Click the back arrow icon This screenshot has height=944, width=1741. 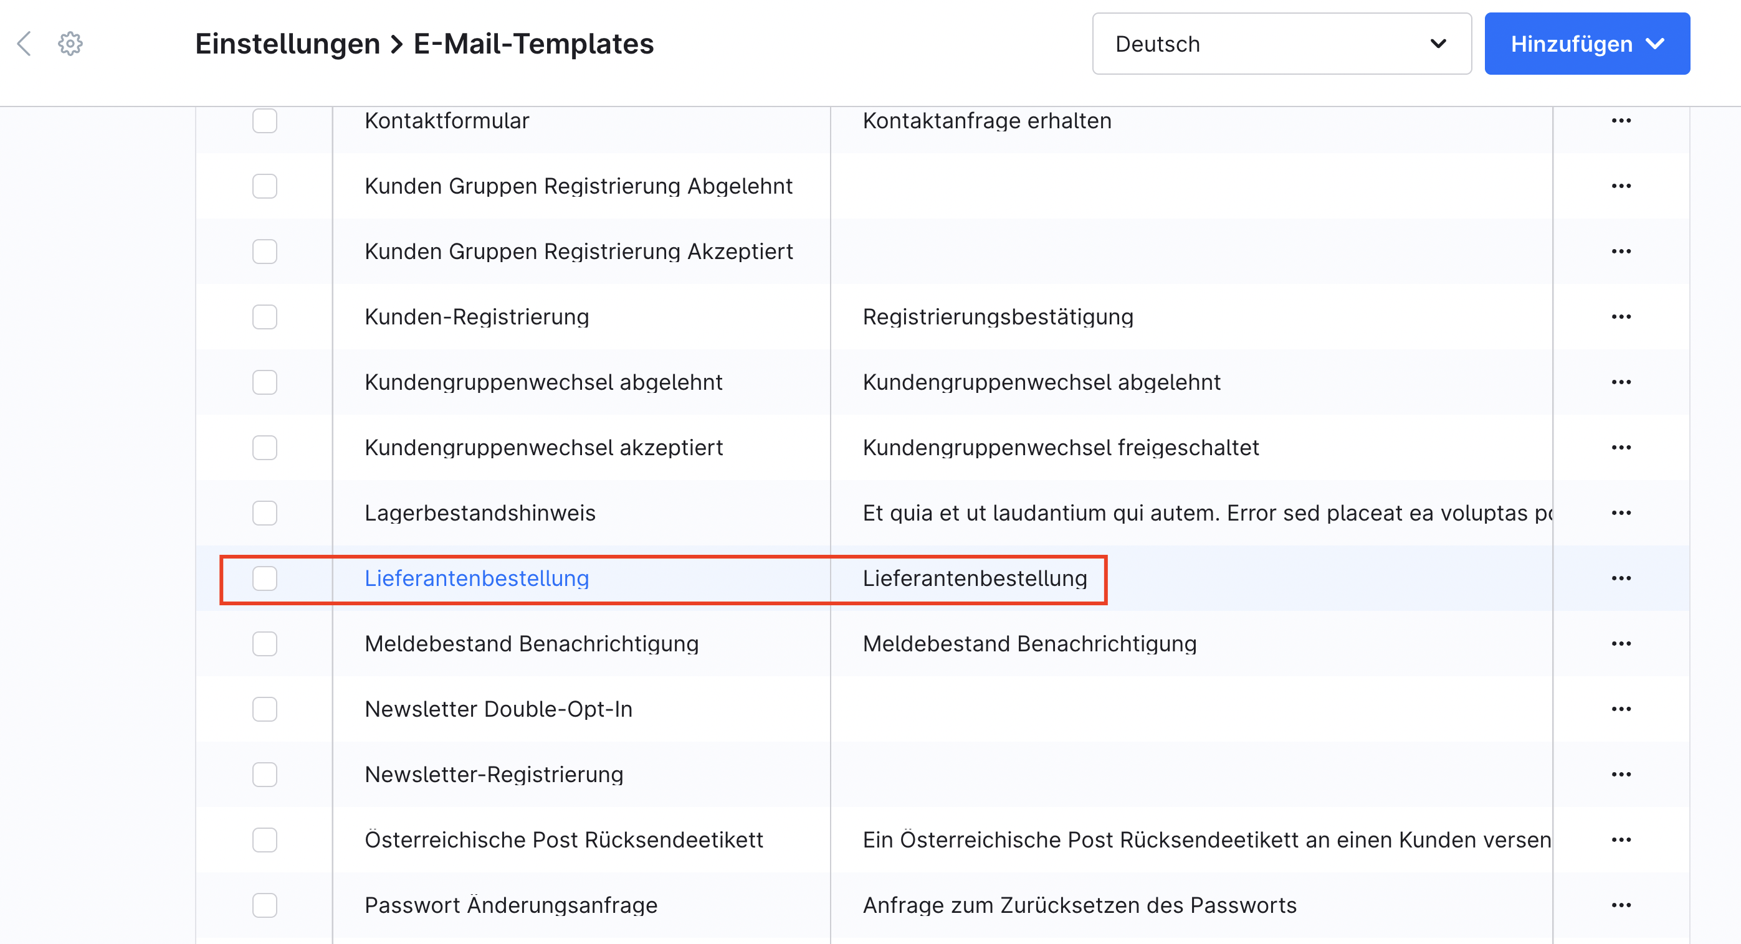[x=24, y=44]
